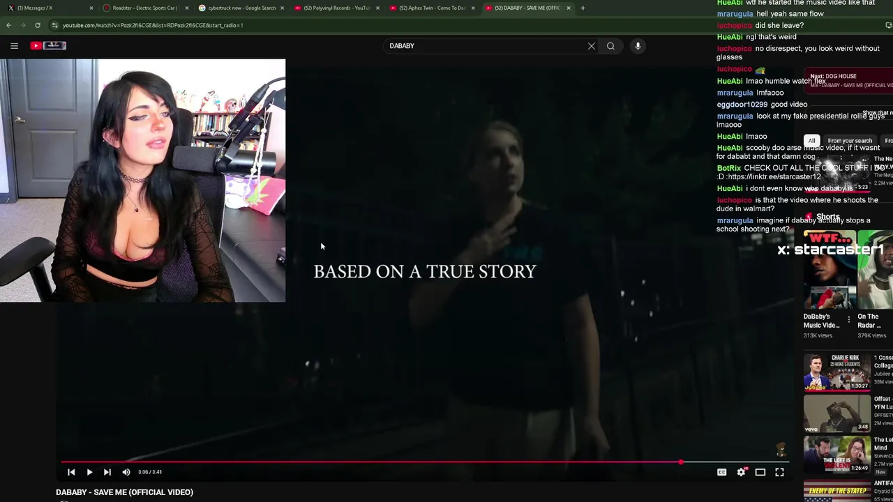Screen dimensions: 893x502
Task: Reload the YouTube page
Action: tap(38, 25)
